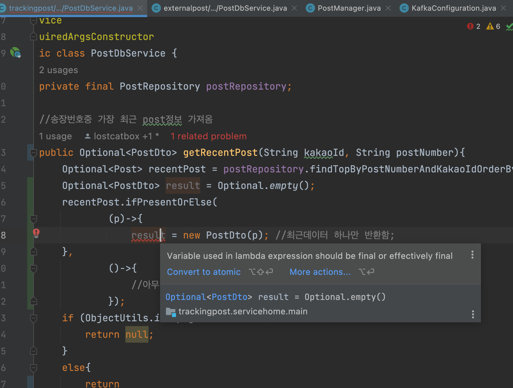Viewport: 513px width, 388px height.
Task: Switch to KafkaConfiguration.java tab
Action: click(453, 8)
